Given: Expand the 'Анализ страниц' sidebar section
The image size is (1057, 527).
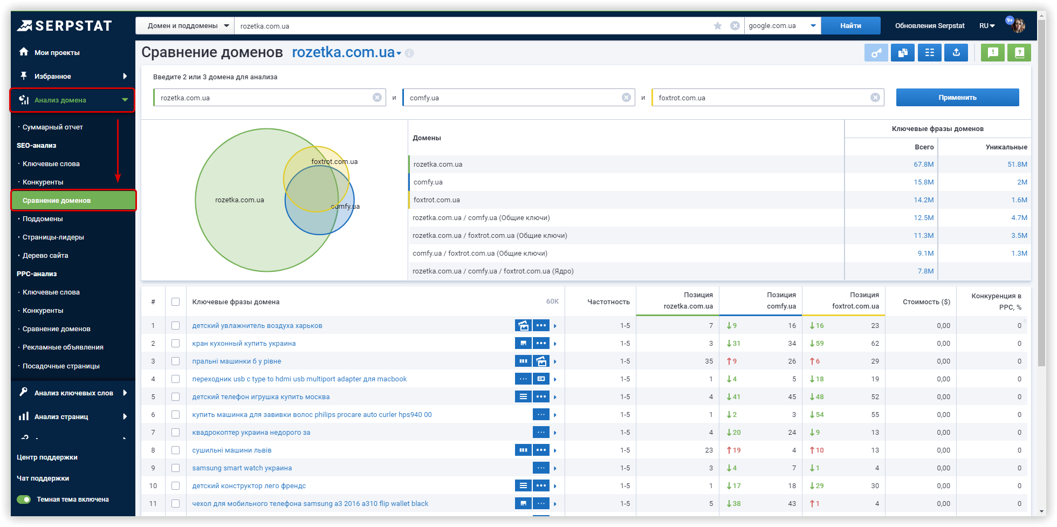Looking at the screenshot, I should [125, 416].
